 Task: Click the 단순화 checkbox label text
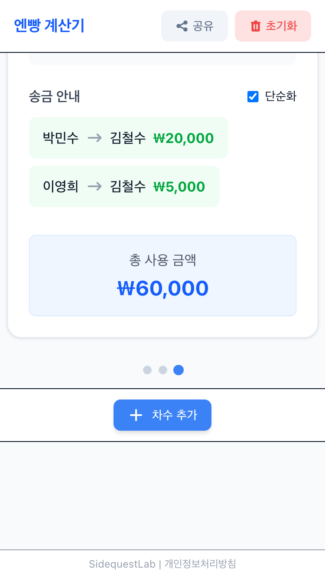281,96
